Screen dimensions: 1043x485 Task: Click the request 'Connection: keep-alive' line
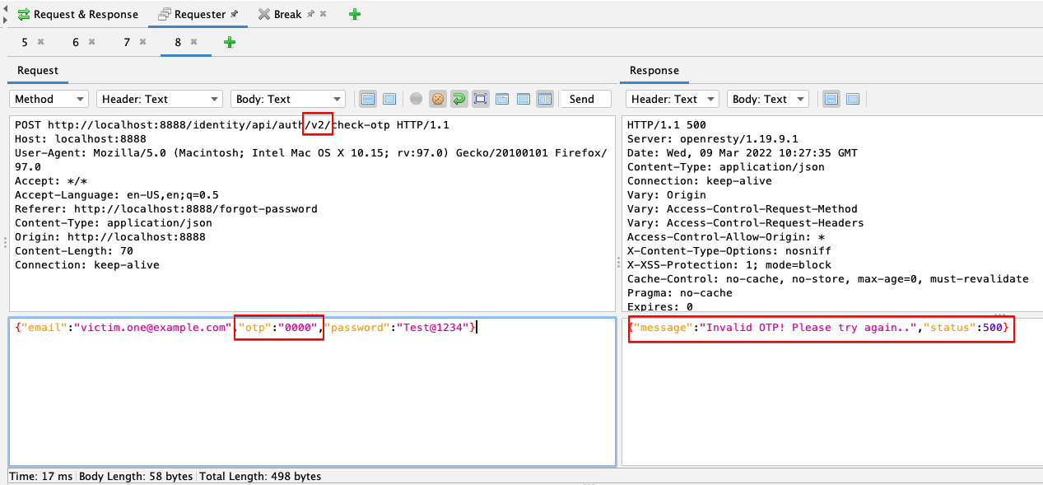(x=86, y=265)
